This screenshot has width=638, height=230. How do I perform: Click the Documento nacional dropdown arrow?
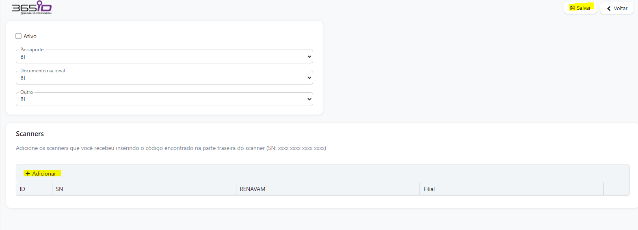coord(309,78)
